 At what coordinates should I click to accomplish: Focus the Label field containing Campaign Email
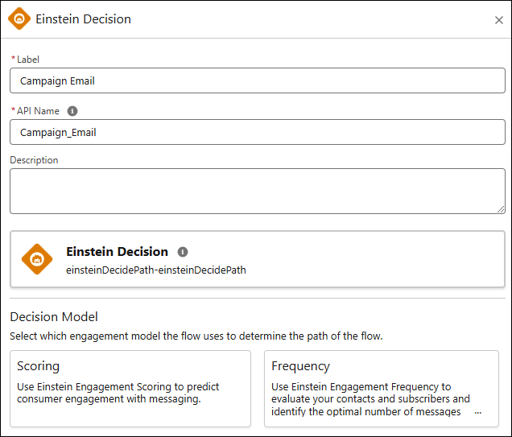[258, 80]
